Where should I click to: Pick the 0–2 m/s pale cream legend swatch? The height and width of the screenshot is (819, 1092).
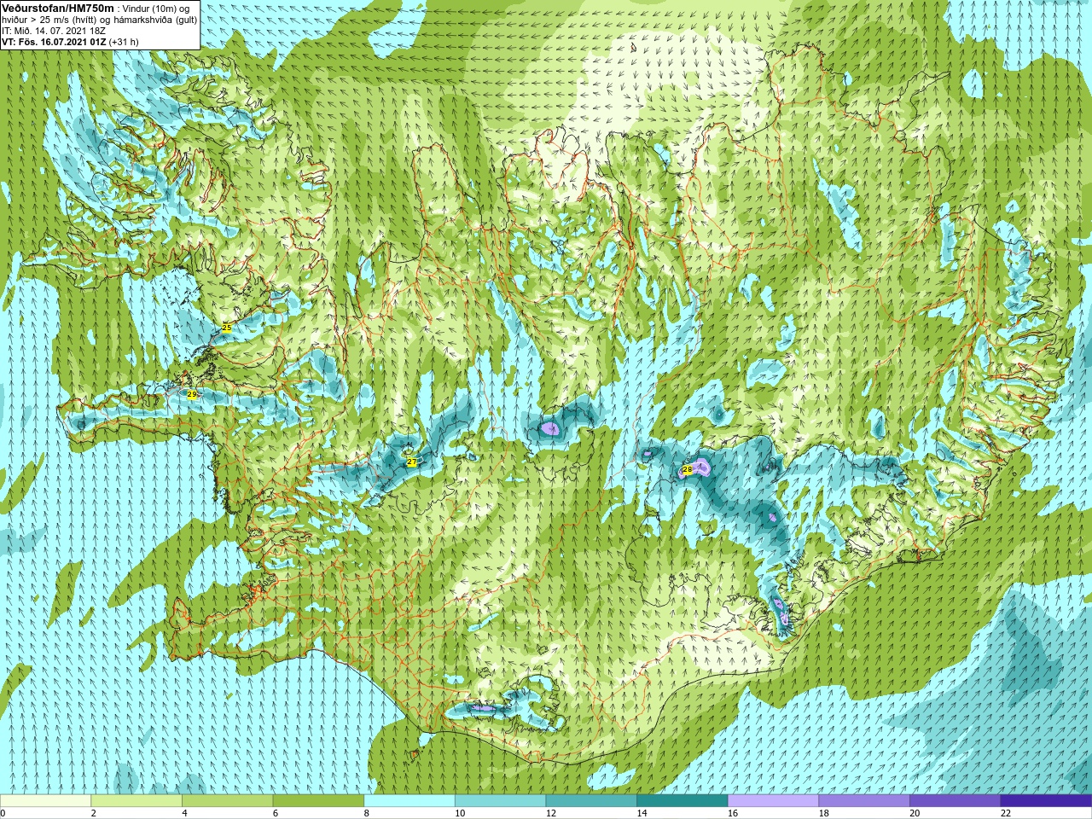[x=45, y=801]
